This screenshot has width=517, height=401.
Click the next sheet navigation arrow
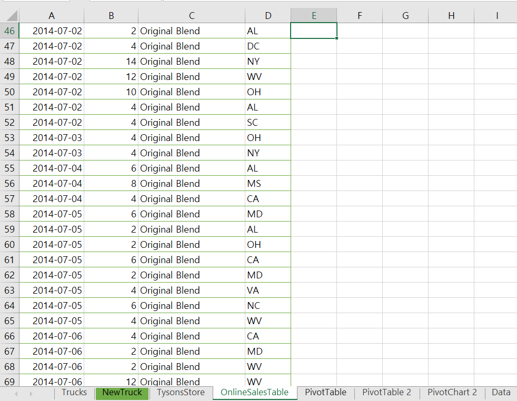click(x=31, y=393)
